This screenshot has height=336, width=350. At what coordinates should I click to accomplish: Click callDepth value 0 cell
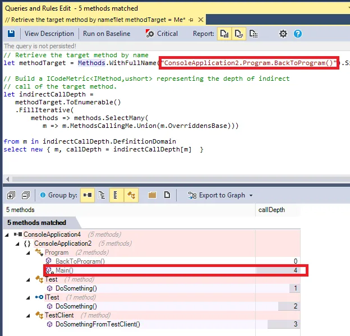click(x=278, y=261)
